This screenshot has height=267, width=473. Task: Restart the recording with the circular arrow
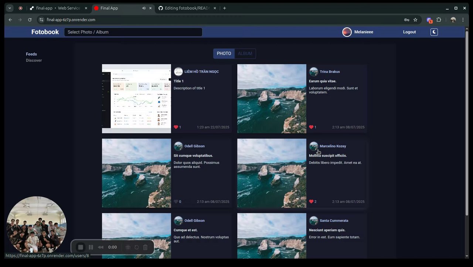pyautogui.click(x=136, y=247)
